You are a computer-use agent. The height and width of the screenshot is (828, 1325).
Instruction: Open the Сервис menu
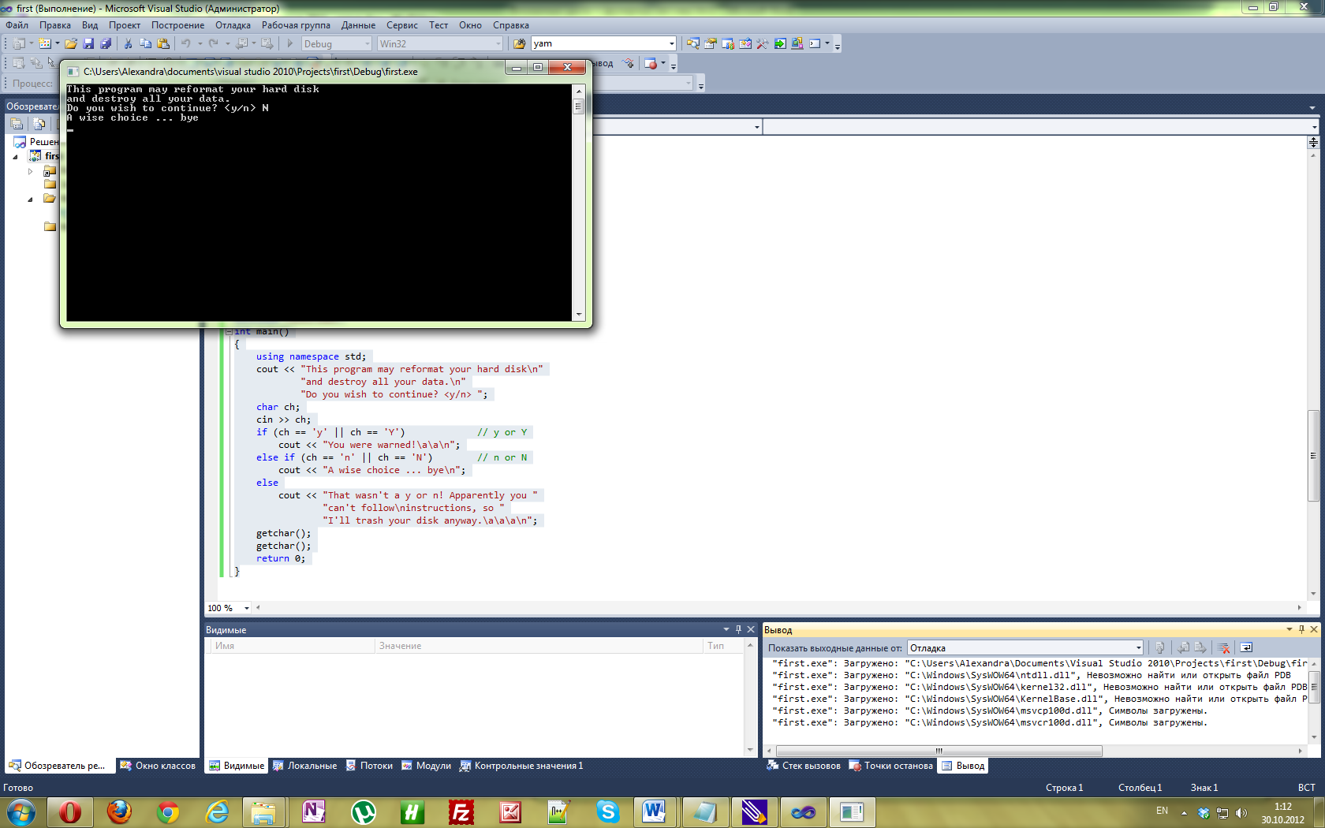(x=402, y=25)
